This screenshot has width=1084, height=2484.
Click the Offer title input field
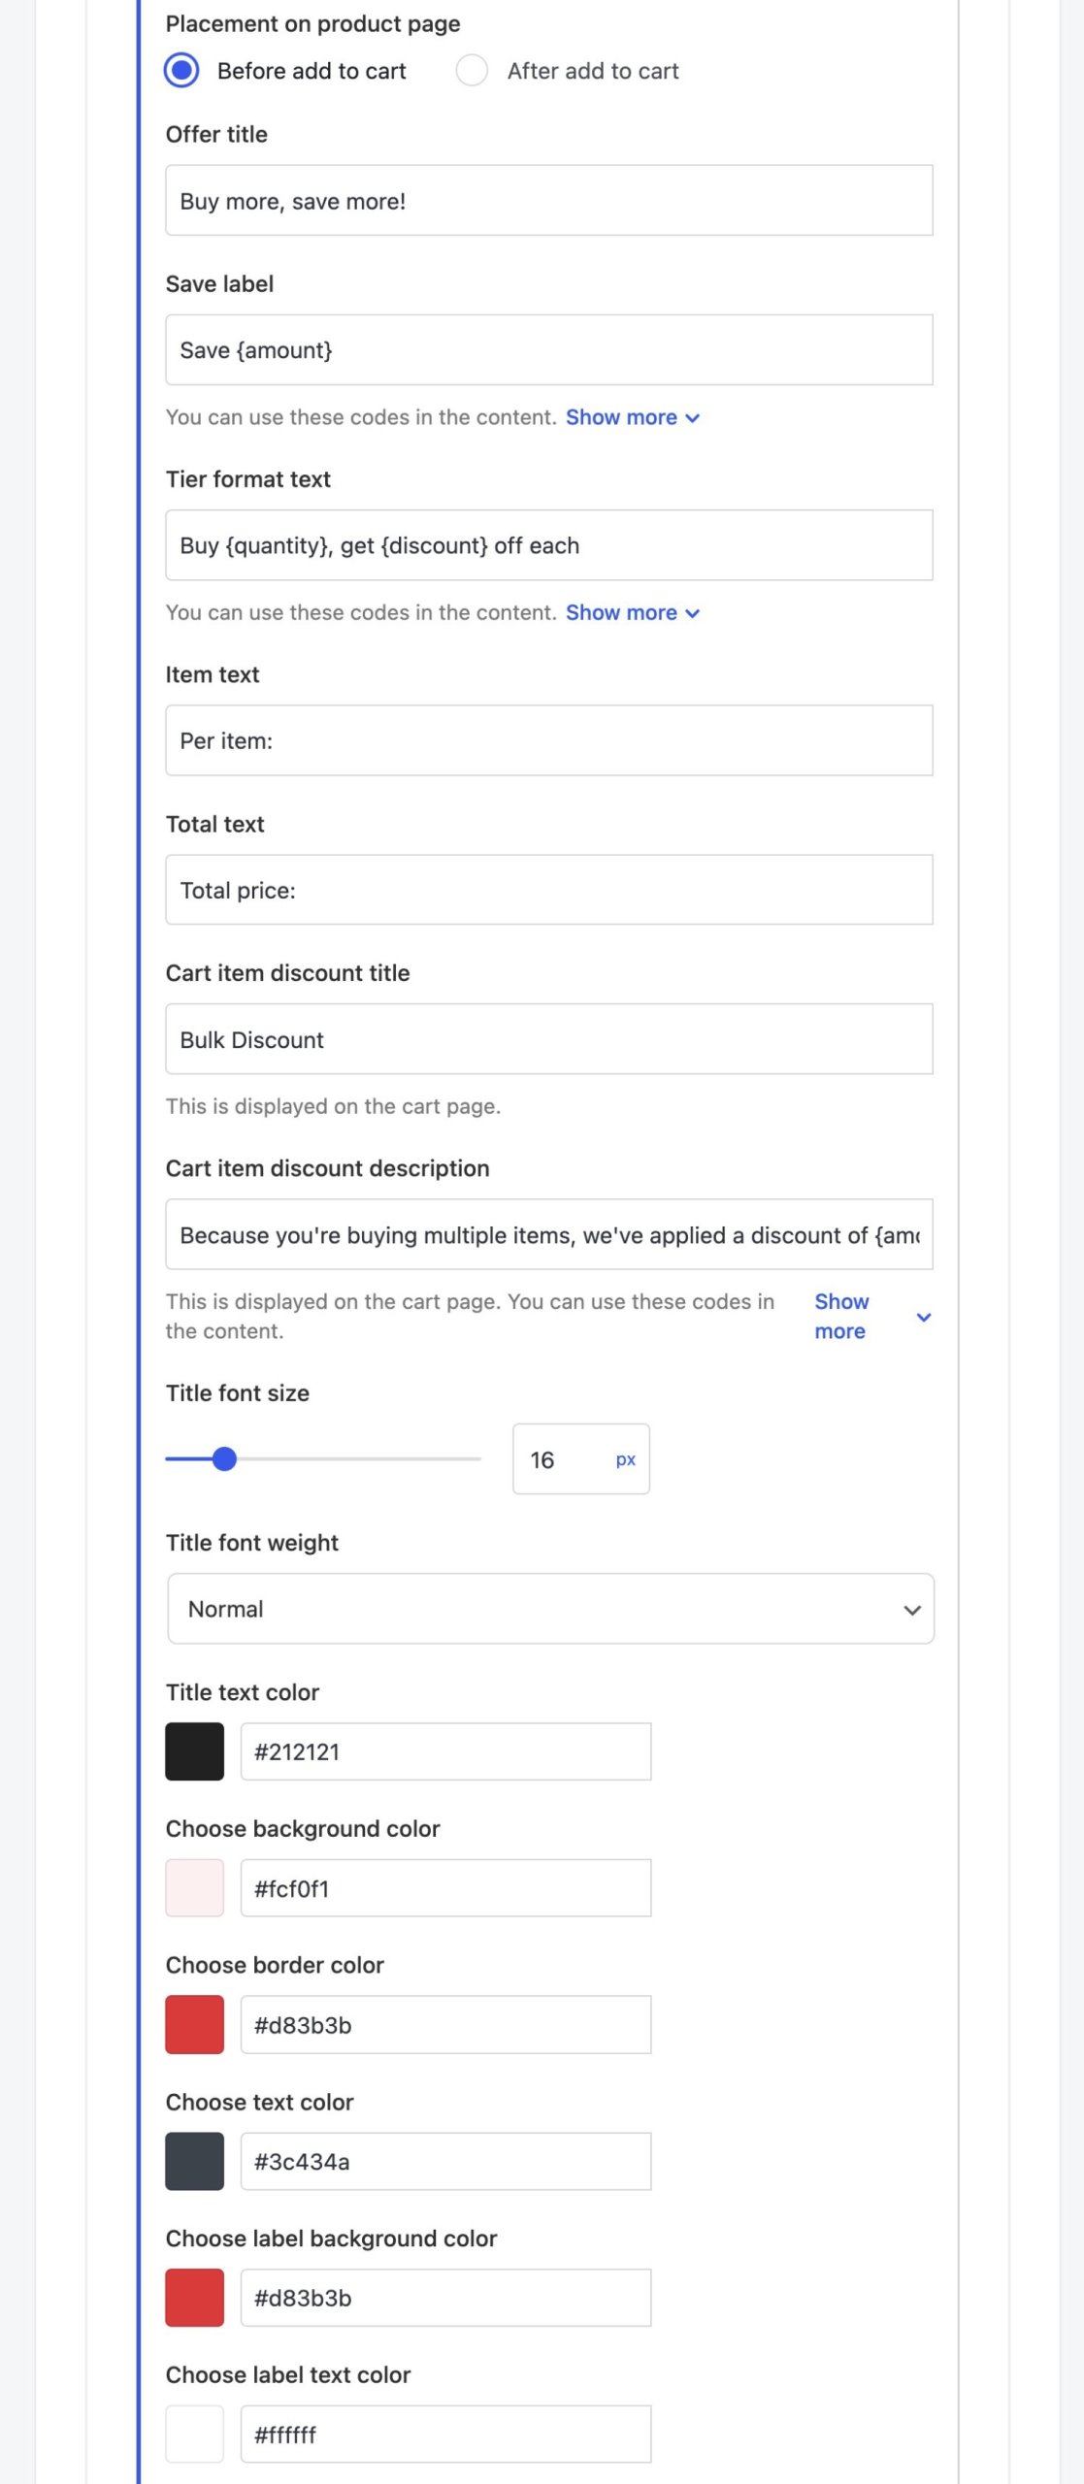(x=549, y=201)
